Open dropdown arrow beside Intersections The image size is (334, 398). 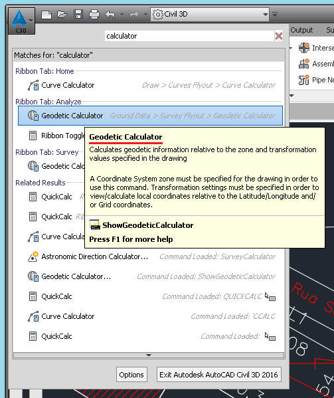pyautogui.click(x=291, y=48)
